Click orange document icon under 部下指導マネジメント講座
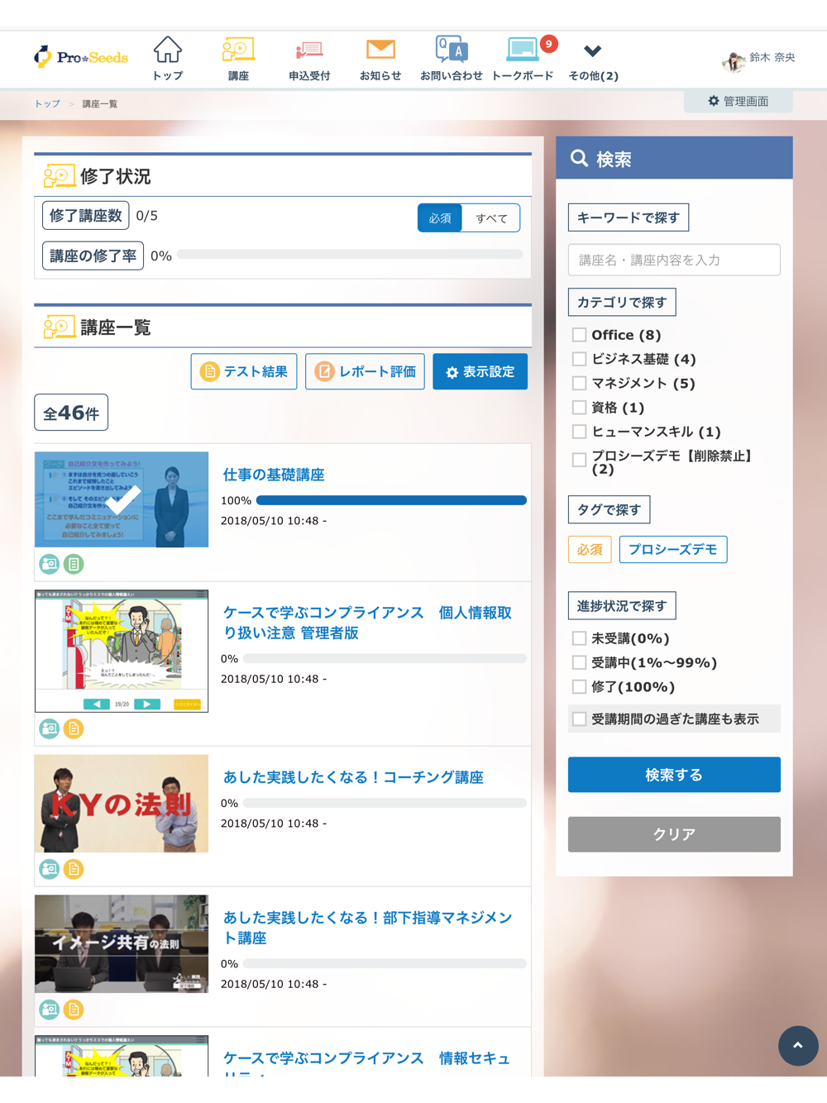The width and height of the screenshot is (827, 1103). [x=74, y=1010]
